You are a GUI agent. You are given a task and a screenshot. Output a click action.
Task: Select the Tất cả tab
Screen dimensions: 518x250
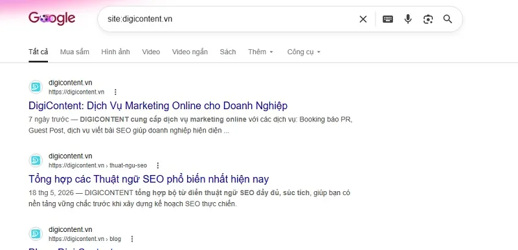pyautogui.click(x=38, y=52)
